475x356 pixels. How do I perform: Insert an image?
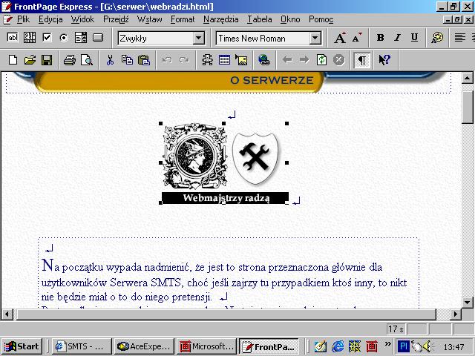[x=241, y=60]
